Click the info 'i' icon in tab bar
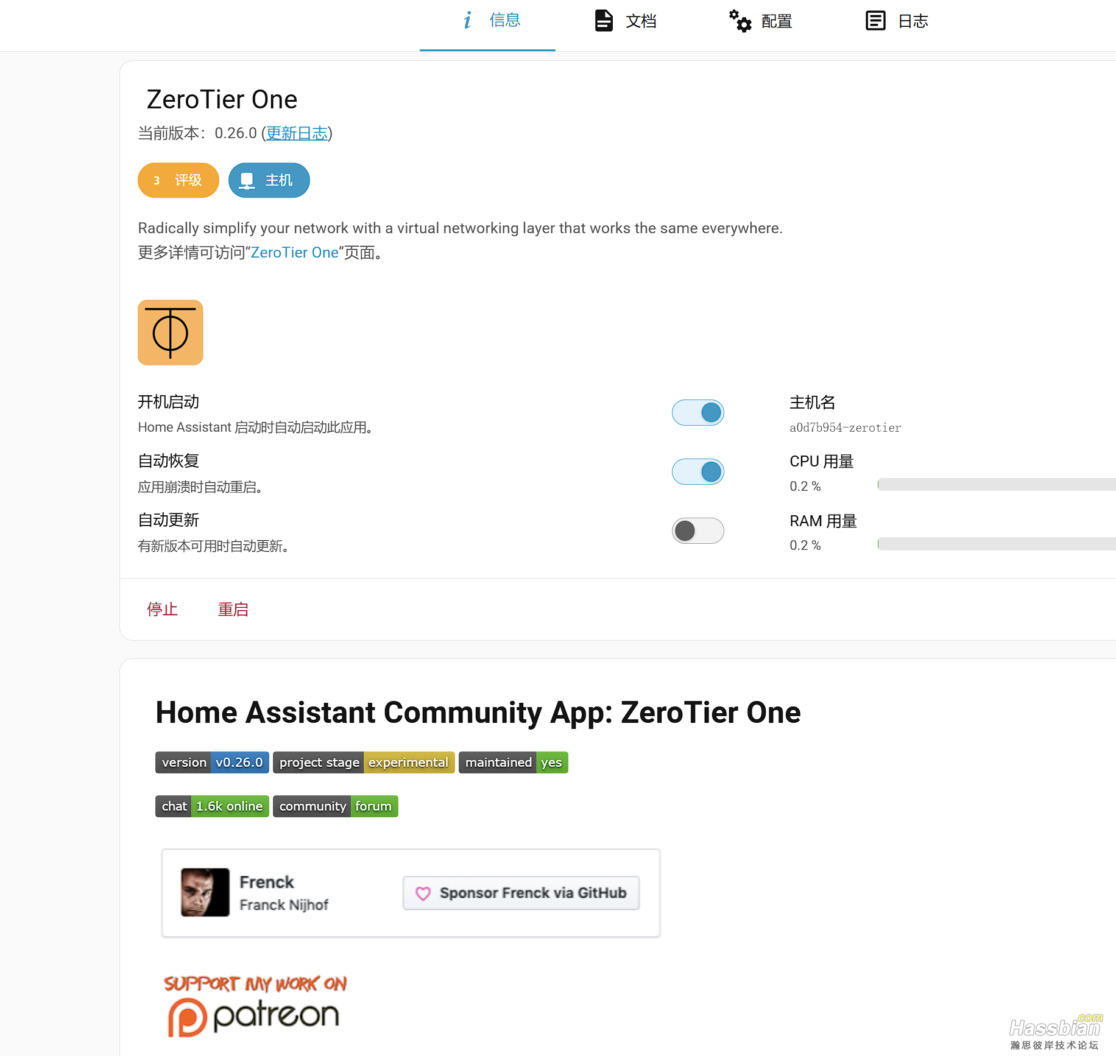Viewport: 1116px width, 1056px height. 467,21
